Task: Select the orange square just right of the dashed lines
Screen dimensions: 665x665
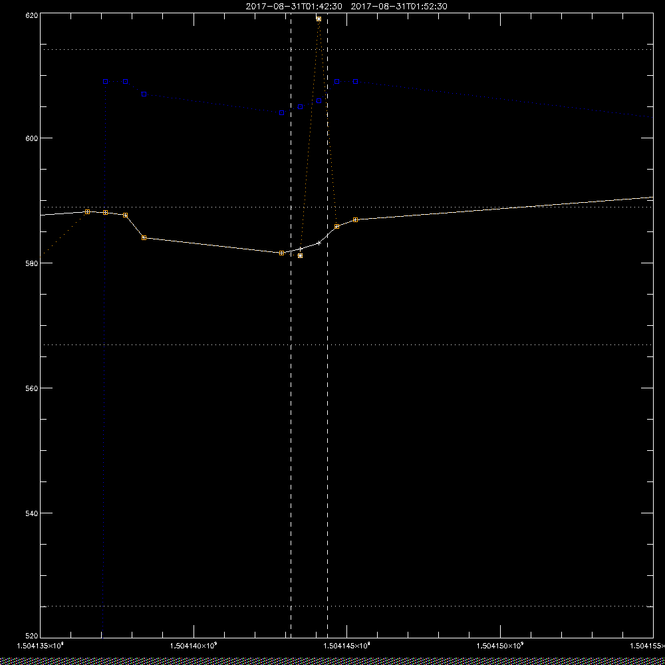Action: pyautogui.click(x=336, y=227)
